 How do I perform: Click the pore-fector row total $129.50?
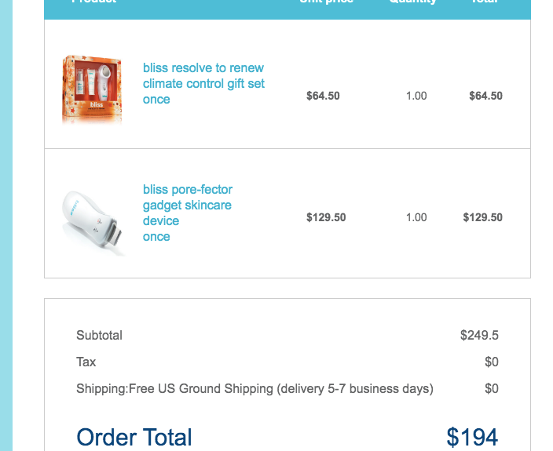pyautogui.click(x=482, y=217)
